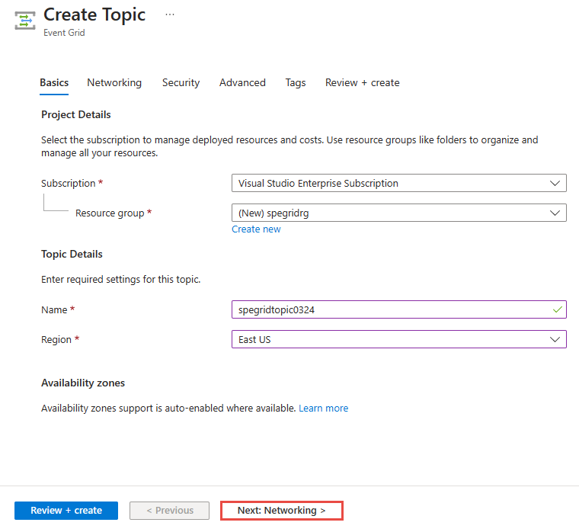Click the Create new resource group link

256,229
